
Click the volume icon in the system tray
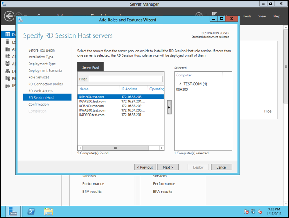[260, 212]
